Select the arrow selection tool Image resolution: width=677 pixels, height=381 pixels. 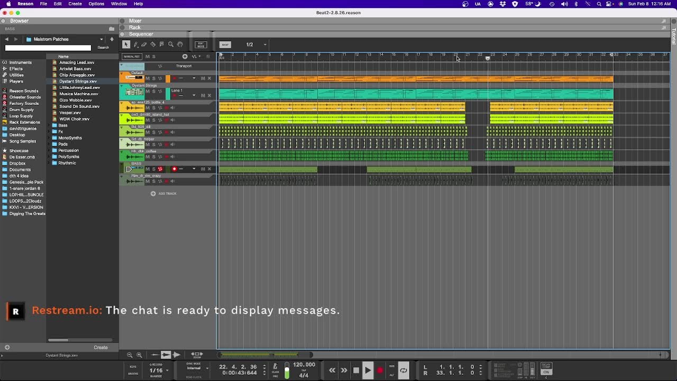coord(126,44)
